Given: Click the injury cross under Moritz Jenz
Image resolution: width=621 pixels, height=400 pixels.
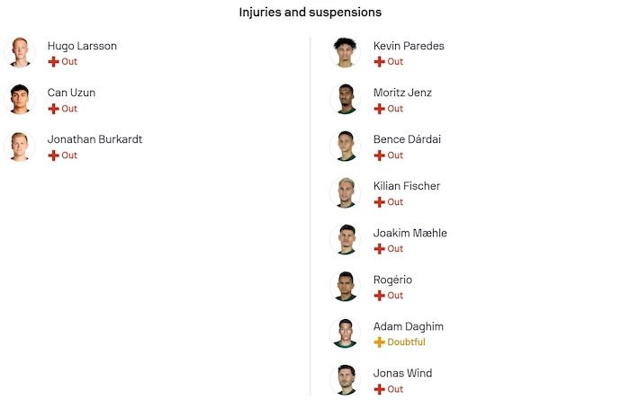Looking at the screenshot, I should pyautogui.click(x=379, y=109).
